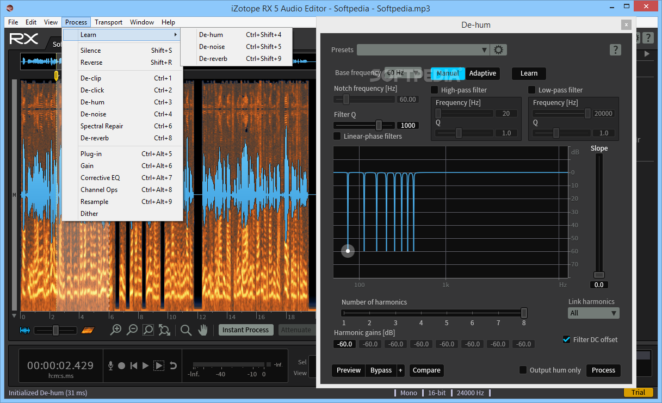662x403 pixels.
Task: Choose De-noise from Learn submenu
Action: (237, 47)
